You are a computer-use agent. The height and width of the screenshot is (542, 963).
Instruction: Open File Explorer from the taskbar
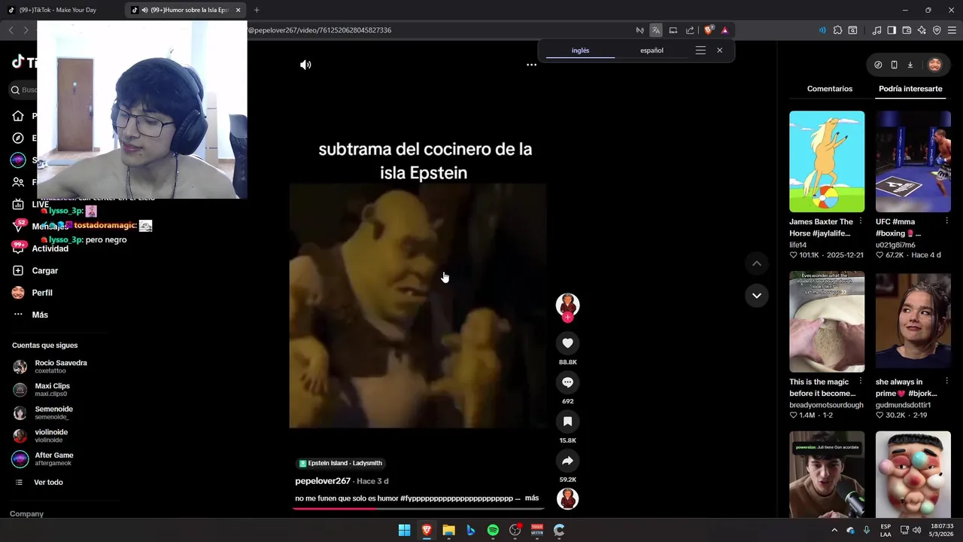point(448,530)
